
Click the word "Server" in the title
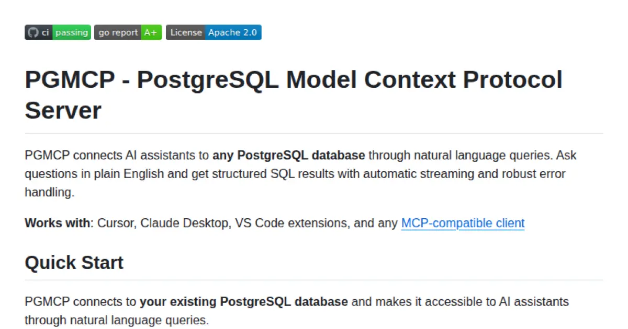tap(63, 110)
